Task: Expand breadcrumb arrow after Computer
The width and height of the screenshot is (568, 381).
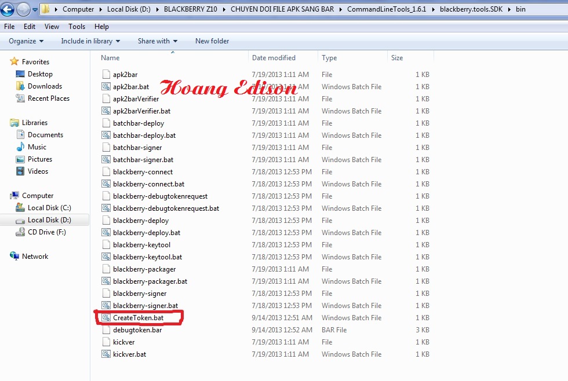Action: [101, 9]
